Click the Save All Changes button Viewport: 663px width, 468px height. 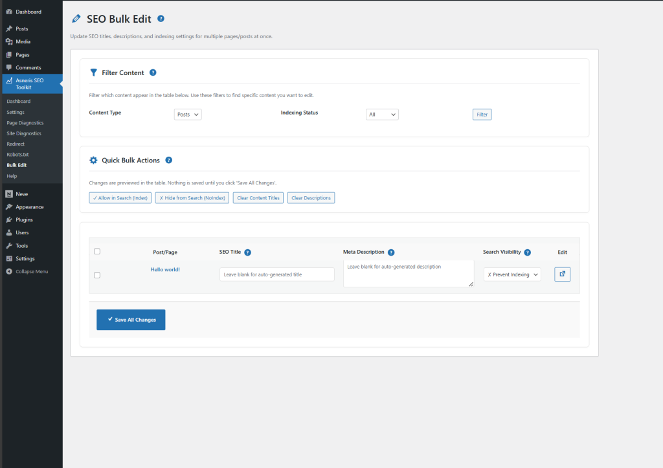pos(131,319)
